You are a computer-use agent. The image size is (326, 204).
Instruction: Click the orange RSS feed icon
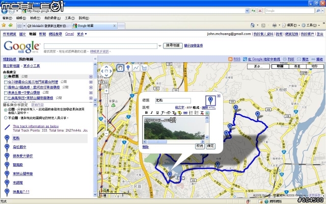click(x=230, y=59)
